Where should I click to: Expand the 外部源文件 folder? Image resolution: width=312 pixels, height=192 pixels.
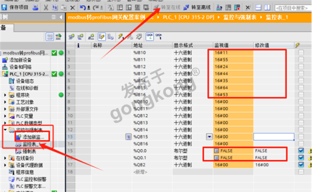coord(5,109)
